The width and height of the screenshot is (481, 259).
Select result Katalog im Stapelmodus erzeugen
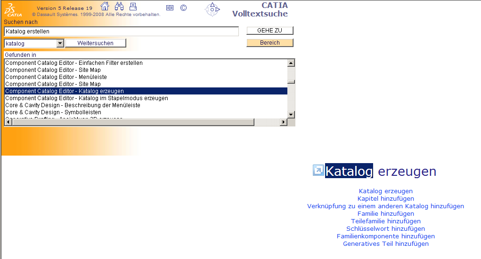pos(146,98)
